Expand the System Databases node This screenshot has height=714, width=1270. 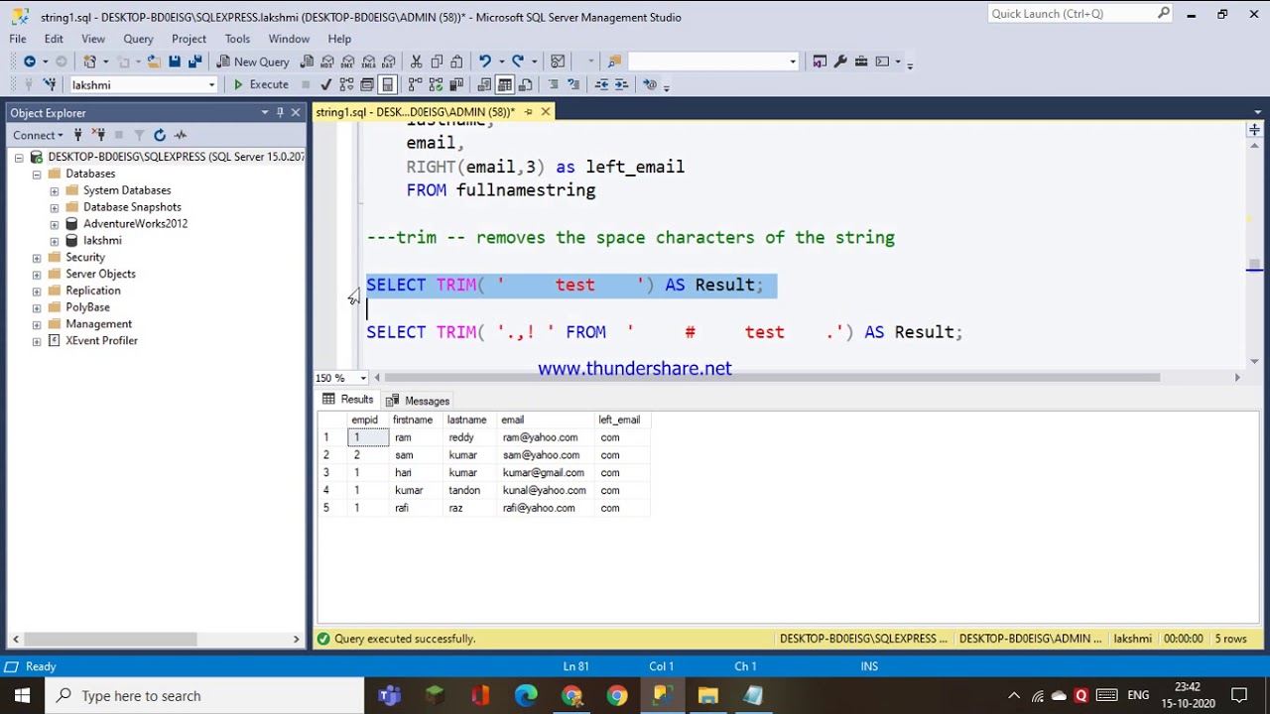coord(54,190)
